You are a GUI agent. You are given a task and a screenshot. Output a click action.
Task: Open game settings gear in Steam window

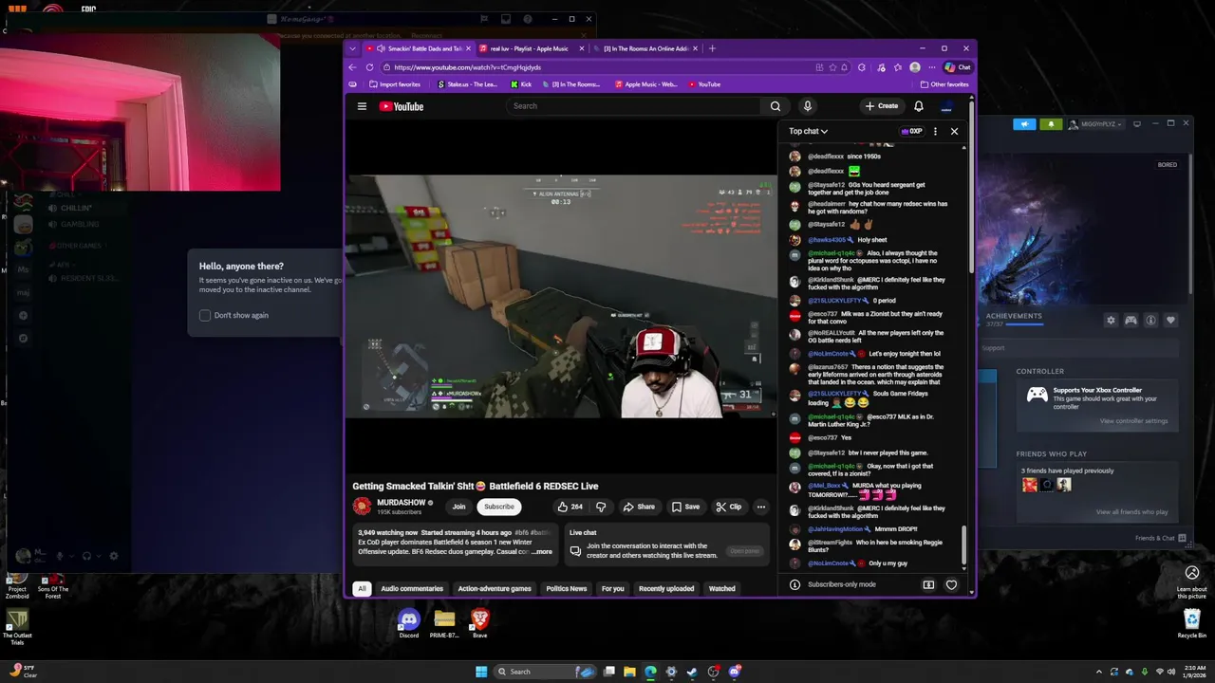point(1111,321)
